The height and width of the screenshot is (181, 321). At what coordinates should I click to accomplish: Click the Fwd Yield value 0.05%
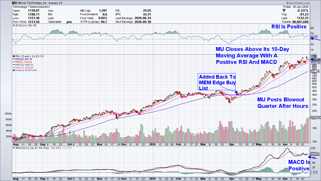click(103, 18)
